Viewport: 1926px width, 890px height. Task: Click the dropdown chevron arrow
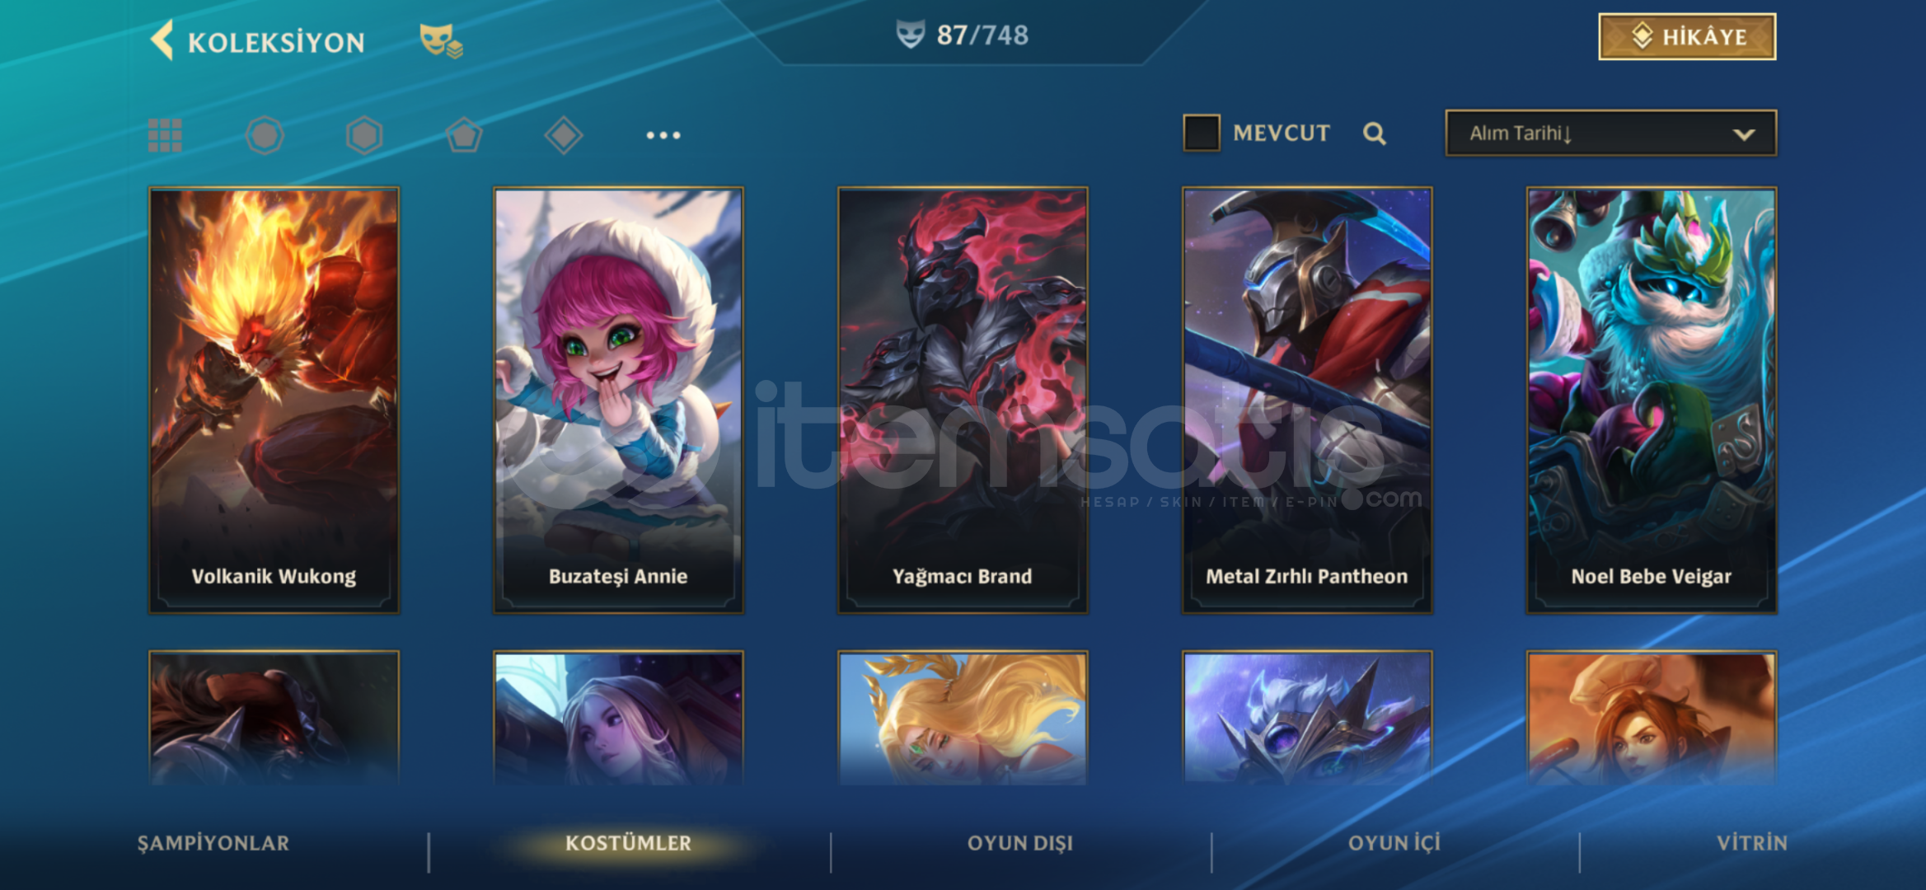point(1744,134)
